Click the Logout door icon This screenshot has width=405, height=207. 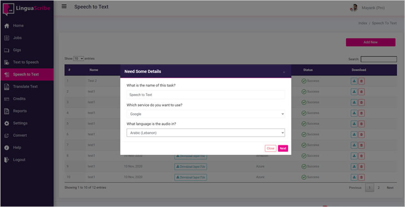coord(7,160)
